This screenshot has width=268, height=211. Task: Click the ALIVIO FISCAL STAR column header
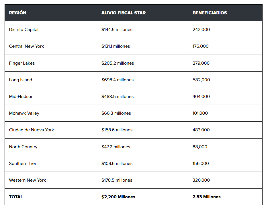click(123, 13)
